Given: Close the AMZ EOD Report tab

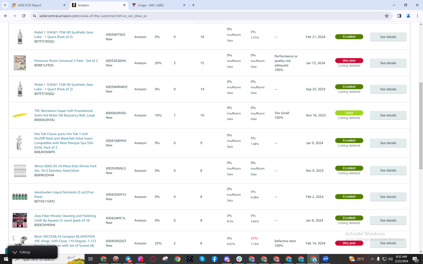Looking at the screenshot, I should click(x=64, y=5).
